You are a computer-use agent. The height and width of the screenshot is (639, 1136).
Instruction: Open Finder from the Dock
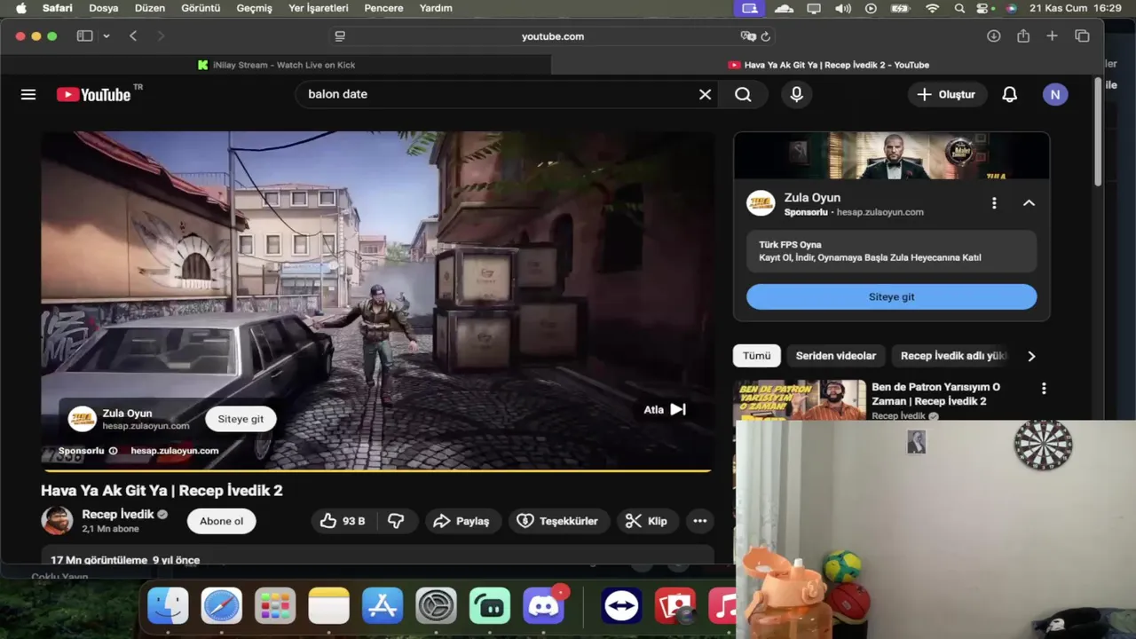168,606
